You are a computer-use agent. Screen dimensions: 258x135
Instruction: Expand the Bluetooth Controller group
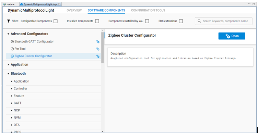(12, 89)
